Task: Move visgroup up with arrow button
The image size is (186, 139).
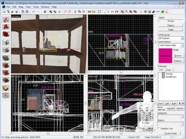Action: point(179,103)
